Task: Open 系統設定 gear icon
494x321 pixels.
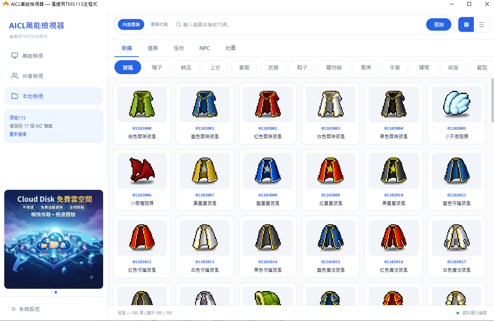Action: click(x=14, y=309)
